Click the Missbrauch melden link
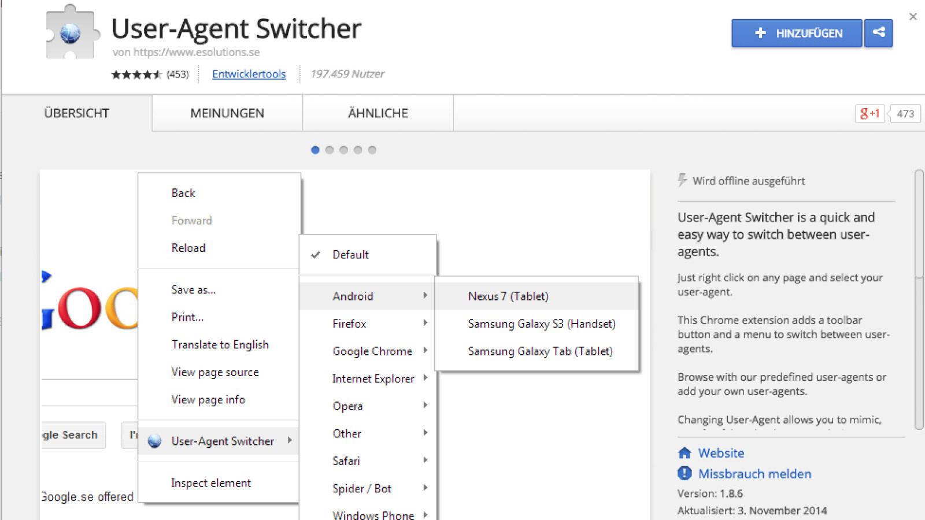Image resolution: width=925 pixels, height=520 pixels. [754, 474]
